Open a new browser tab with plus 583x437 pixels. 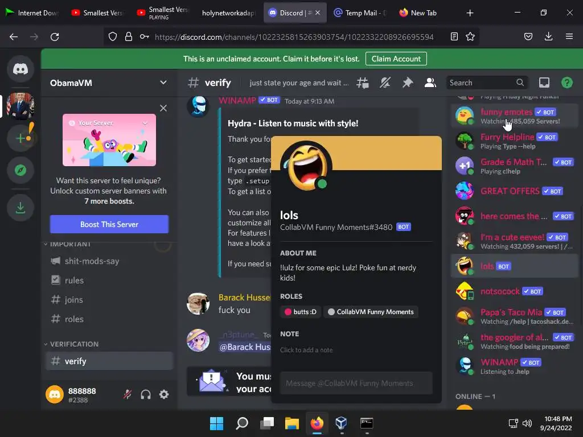(x=470, y=13)
